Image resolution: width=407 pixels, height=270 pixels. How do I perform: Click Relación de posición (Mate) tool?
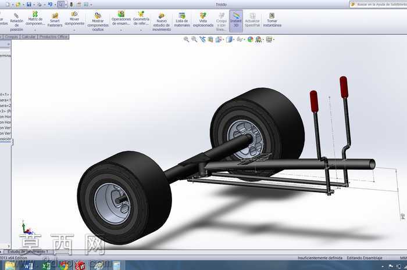pyautogui.click(x=17, y=22)
